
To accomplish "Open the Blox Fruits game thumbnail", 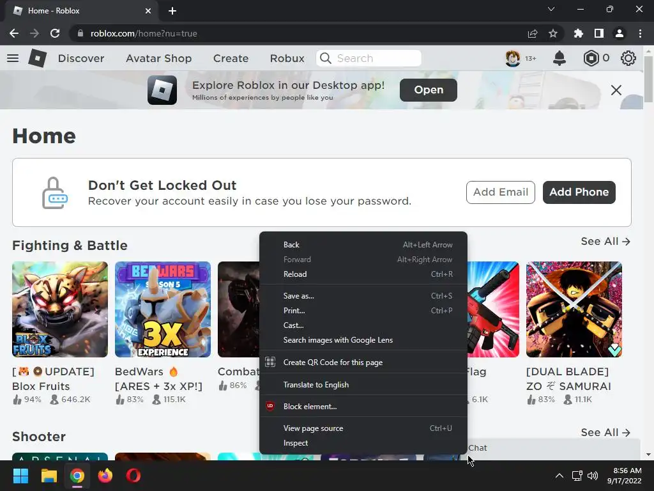I will 60,309.
